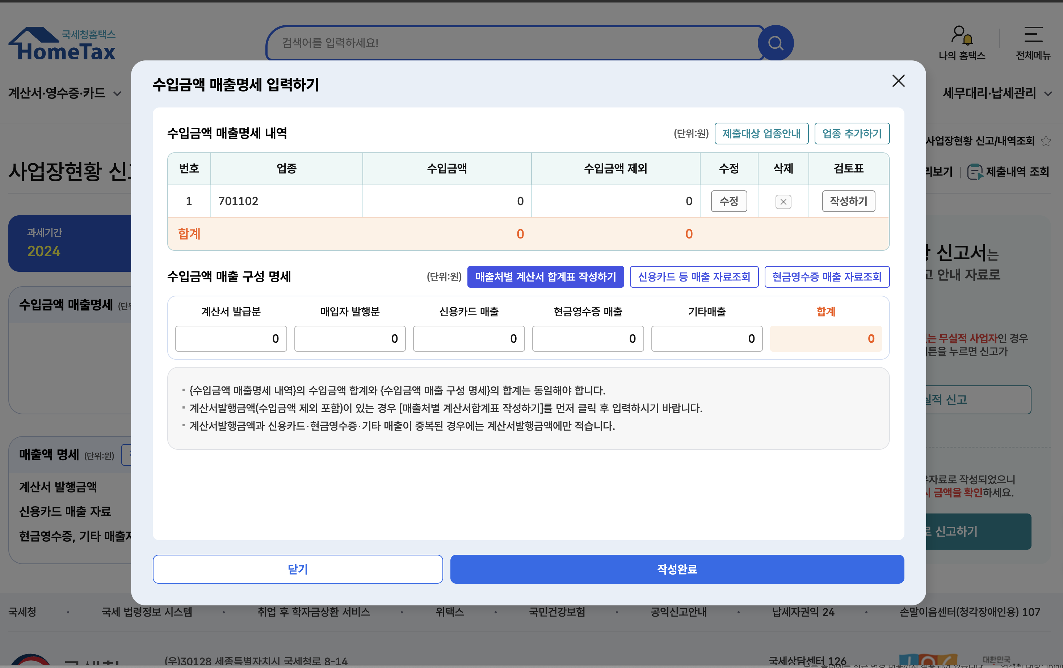The width and height of the screenshot is (1063, 668).
Task: Click 작성하기 button for 검토표
Action: pyautogui.click(x=848, y=201)
